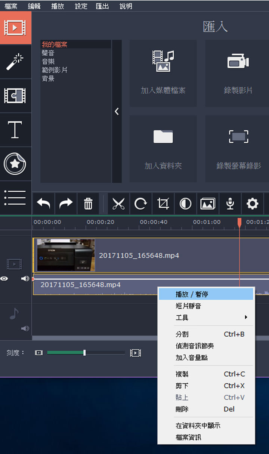Mute the audio track speaker icon
This screenshot has width=269, height=454.
point(25,328)
